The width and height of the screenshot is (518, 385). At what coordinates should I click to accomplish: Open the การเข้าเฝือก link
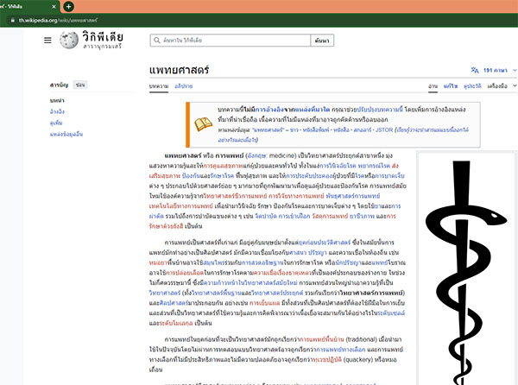294,217
